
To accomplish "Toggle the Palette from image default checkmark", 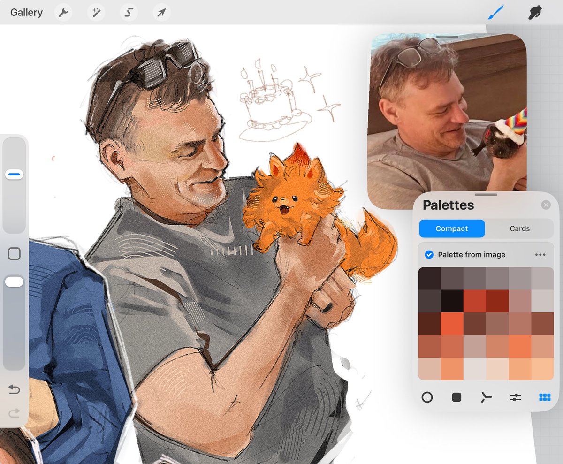I will click(x=429, y=254).
